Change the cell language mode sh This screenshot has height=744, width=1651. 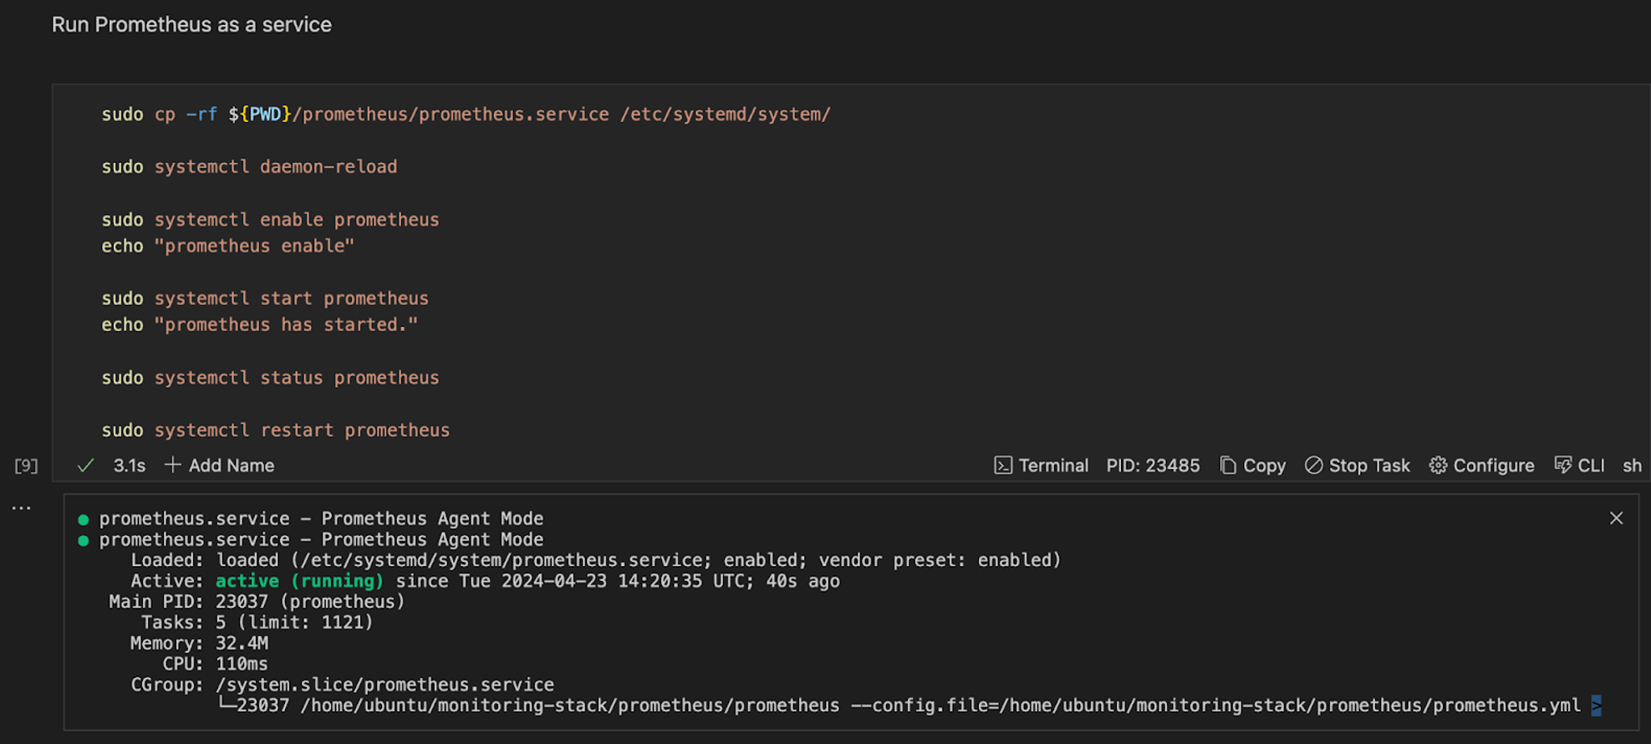pos(1632,466)
